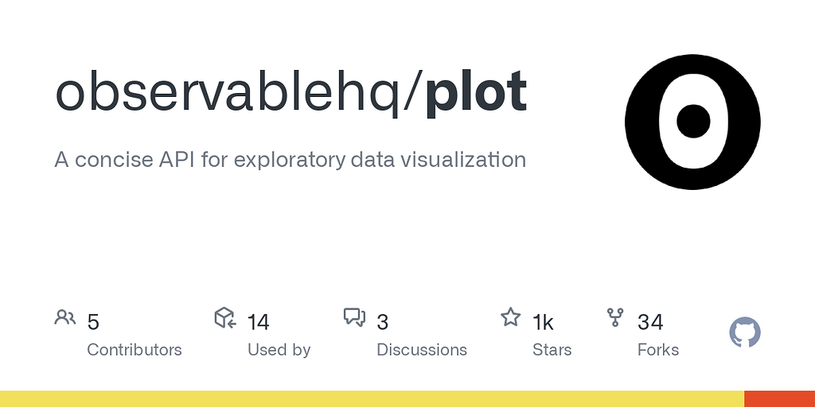Open the Forks label
The width and height of the screenshot is (815, 407).
[658, 350]
